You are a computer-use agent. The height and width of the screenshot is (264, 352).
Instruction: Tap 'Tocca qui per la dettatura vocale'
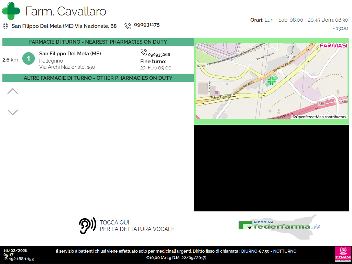click(137, 226)
